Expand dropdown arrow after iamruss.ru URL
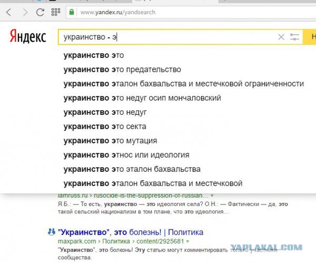316x263 pixels. click(x=212, y=196)
